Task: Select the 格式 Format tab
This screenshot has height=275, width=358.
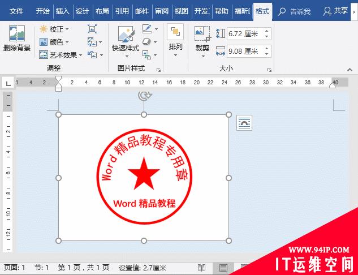Action: 262,11
